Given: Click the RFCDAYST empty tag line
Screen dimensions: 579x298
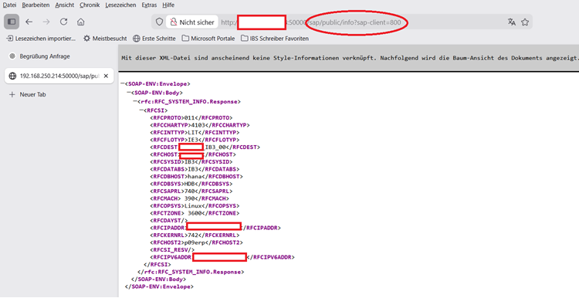Looking at the screenshot, I should point(169,221).
